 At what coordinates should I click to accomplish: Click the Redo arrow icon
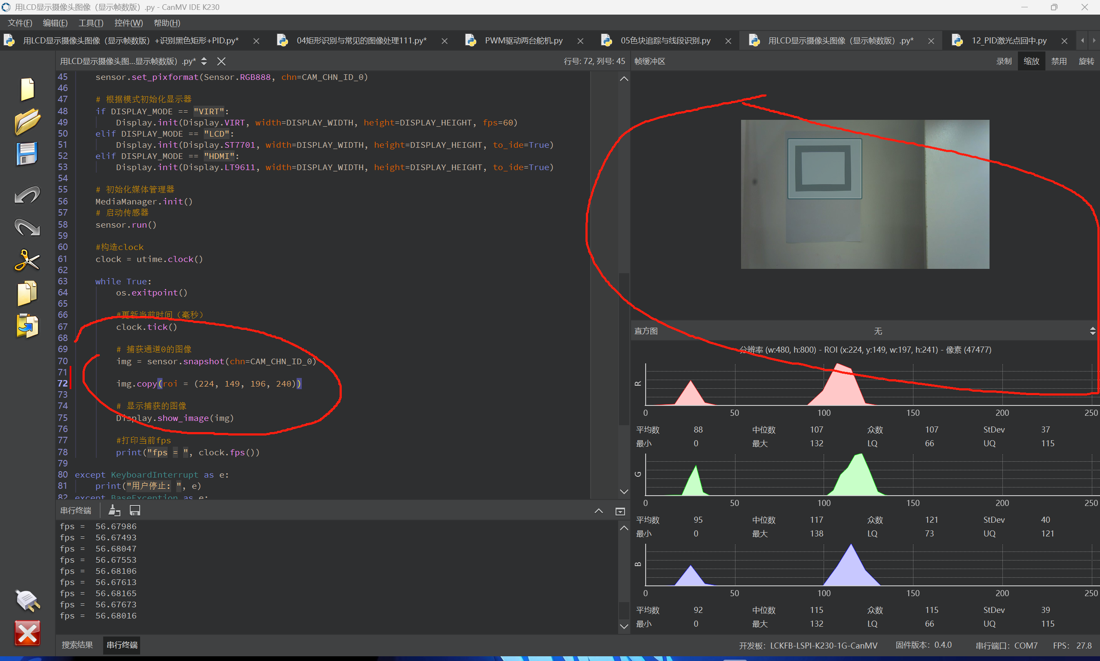(x=27, y=227)
